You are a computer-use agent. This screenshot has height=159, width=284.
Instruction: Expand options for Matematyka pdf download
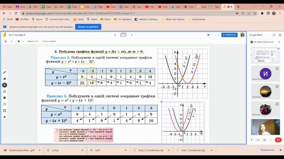point(39,150)
